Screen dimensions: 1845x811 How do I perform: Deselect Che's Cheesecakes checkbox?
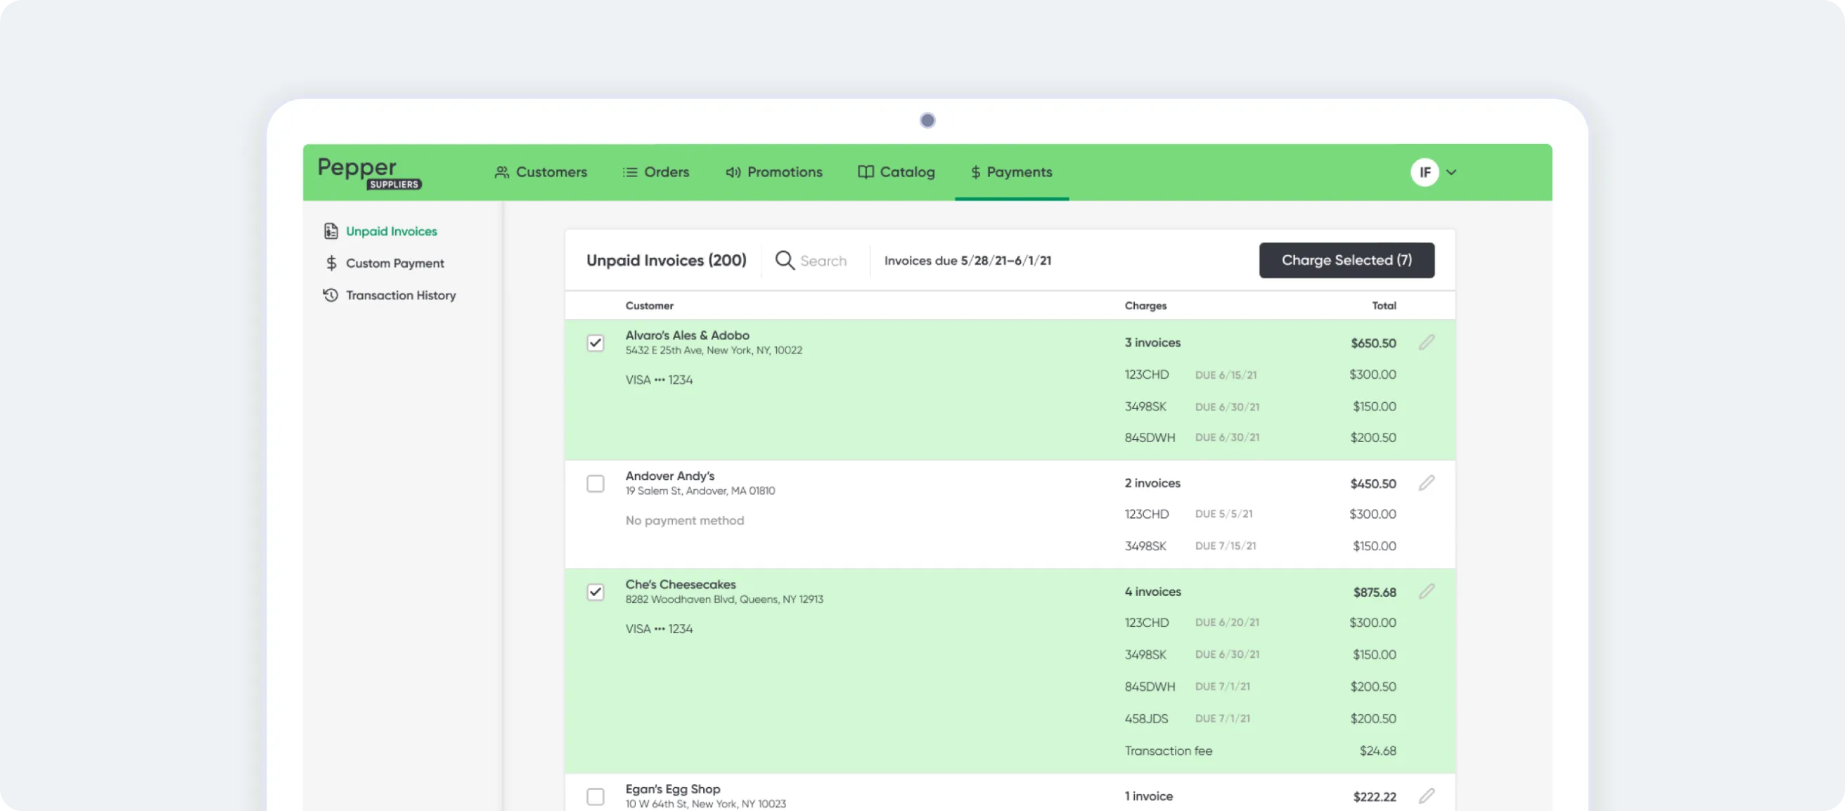pyautogui.click(x=595, y=592)
